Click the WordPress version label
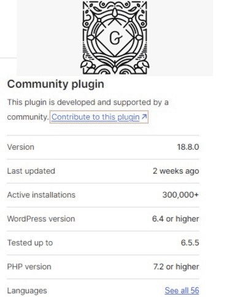 coord(41,219)
